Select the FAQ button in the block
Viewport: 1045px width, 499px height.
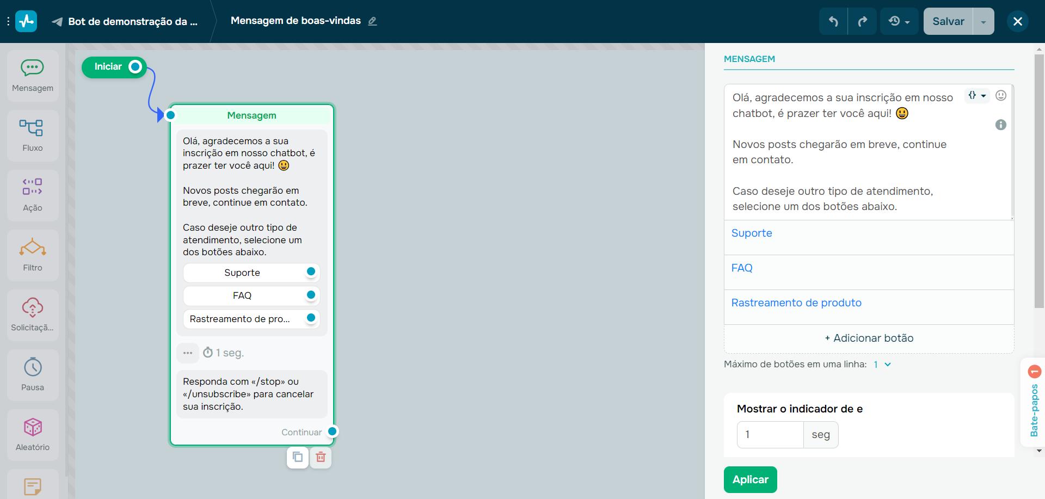251,295
